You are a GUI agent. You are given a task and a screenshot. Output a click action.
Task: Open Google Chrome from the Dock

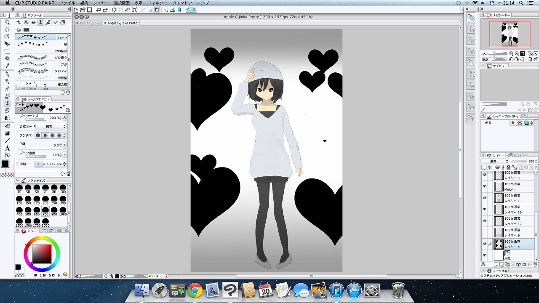[195, 290]
